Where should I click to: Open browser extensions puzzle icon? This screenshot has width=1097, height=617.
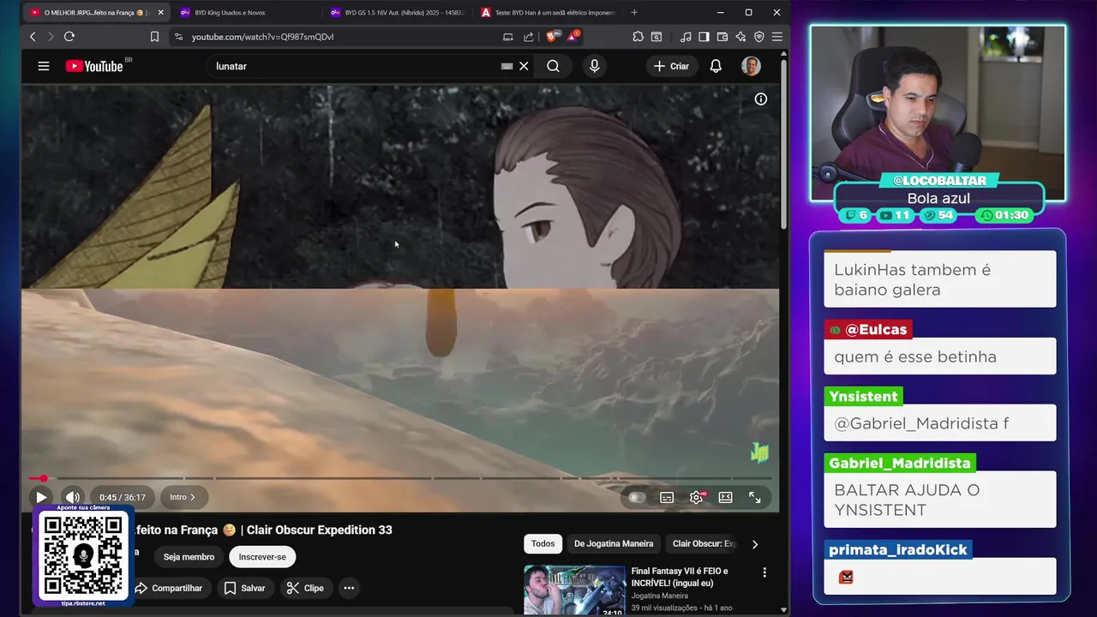[638, 37]
